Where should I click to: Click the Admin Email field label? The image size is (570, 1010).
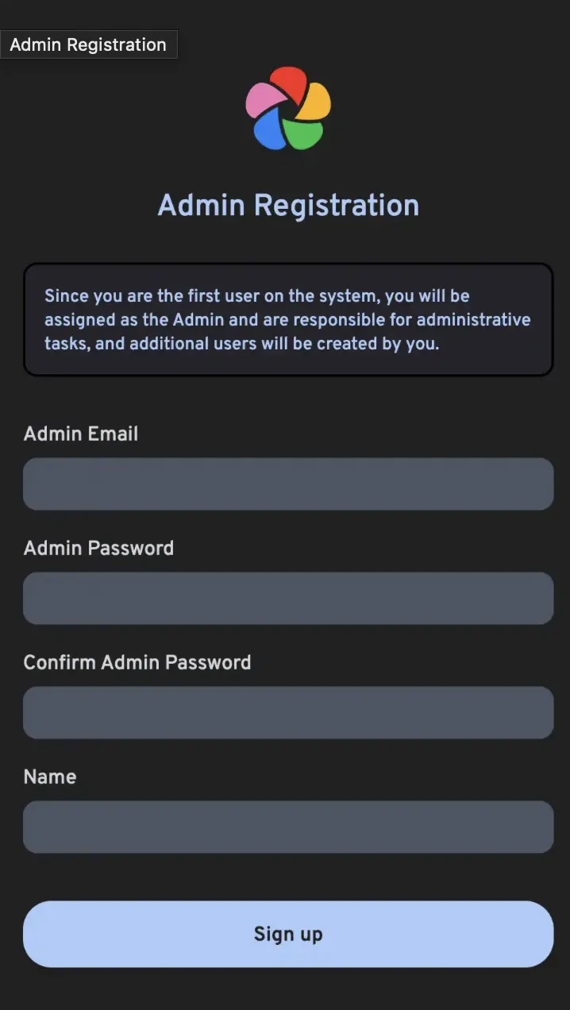pyautogui.click(x=81, y=434)
